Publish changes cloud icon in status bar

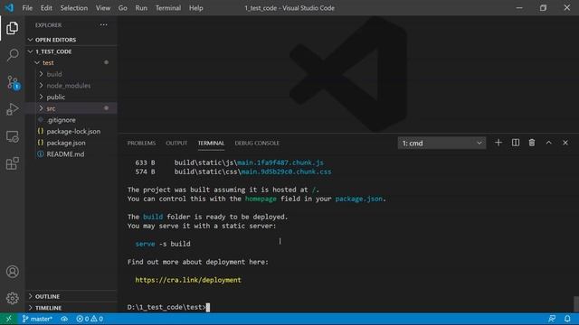click(64, 319)
